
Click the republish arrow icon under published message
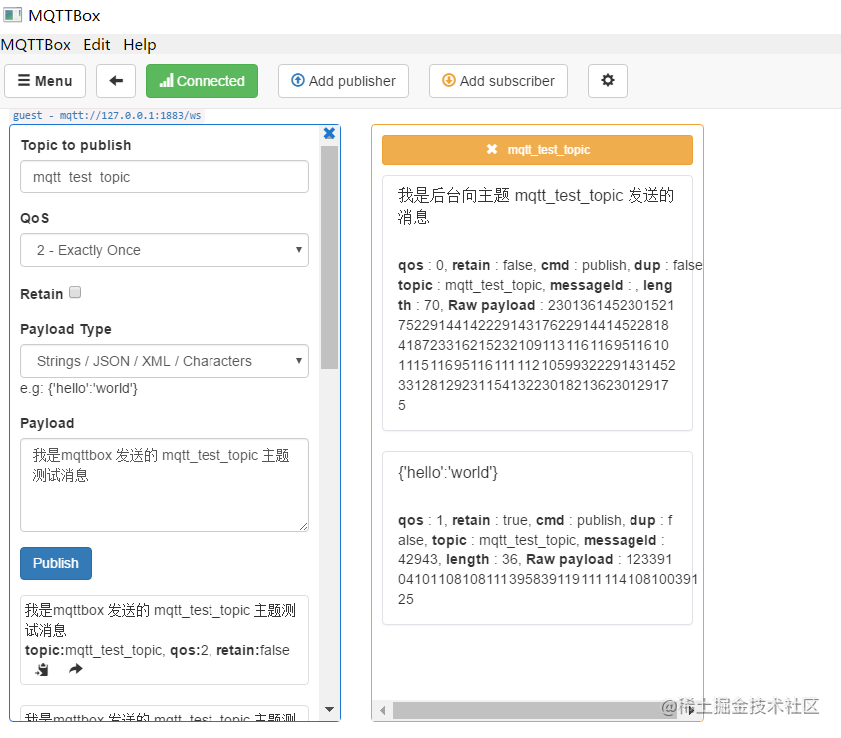76,669
